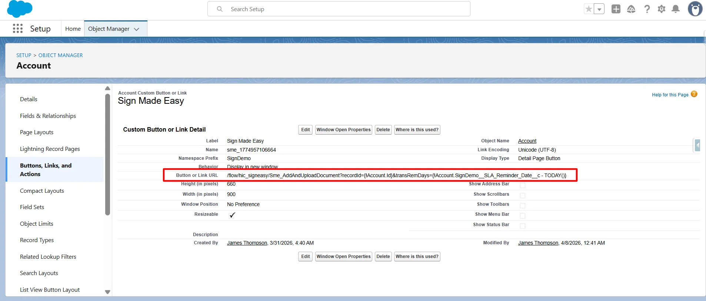Open the global actions plus icon
The width and height of the screenshot is (706, 301).
(x=616, y=9)
